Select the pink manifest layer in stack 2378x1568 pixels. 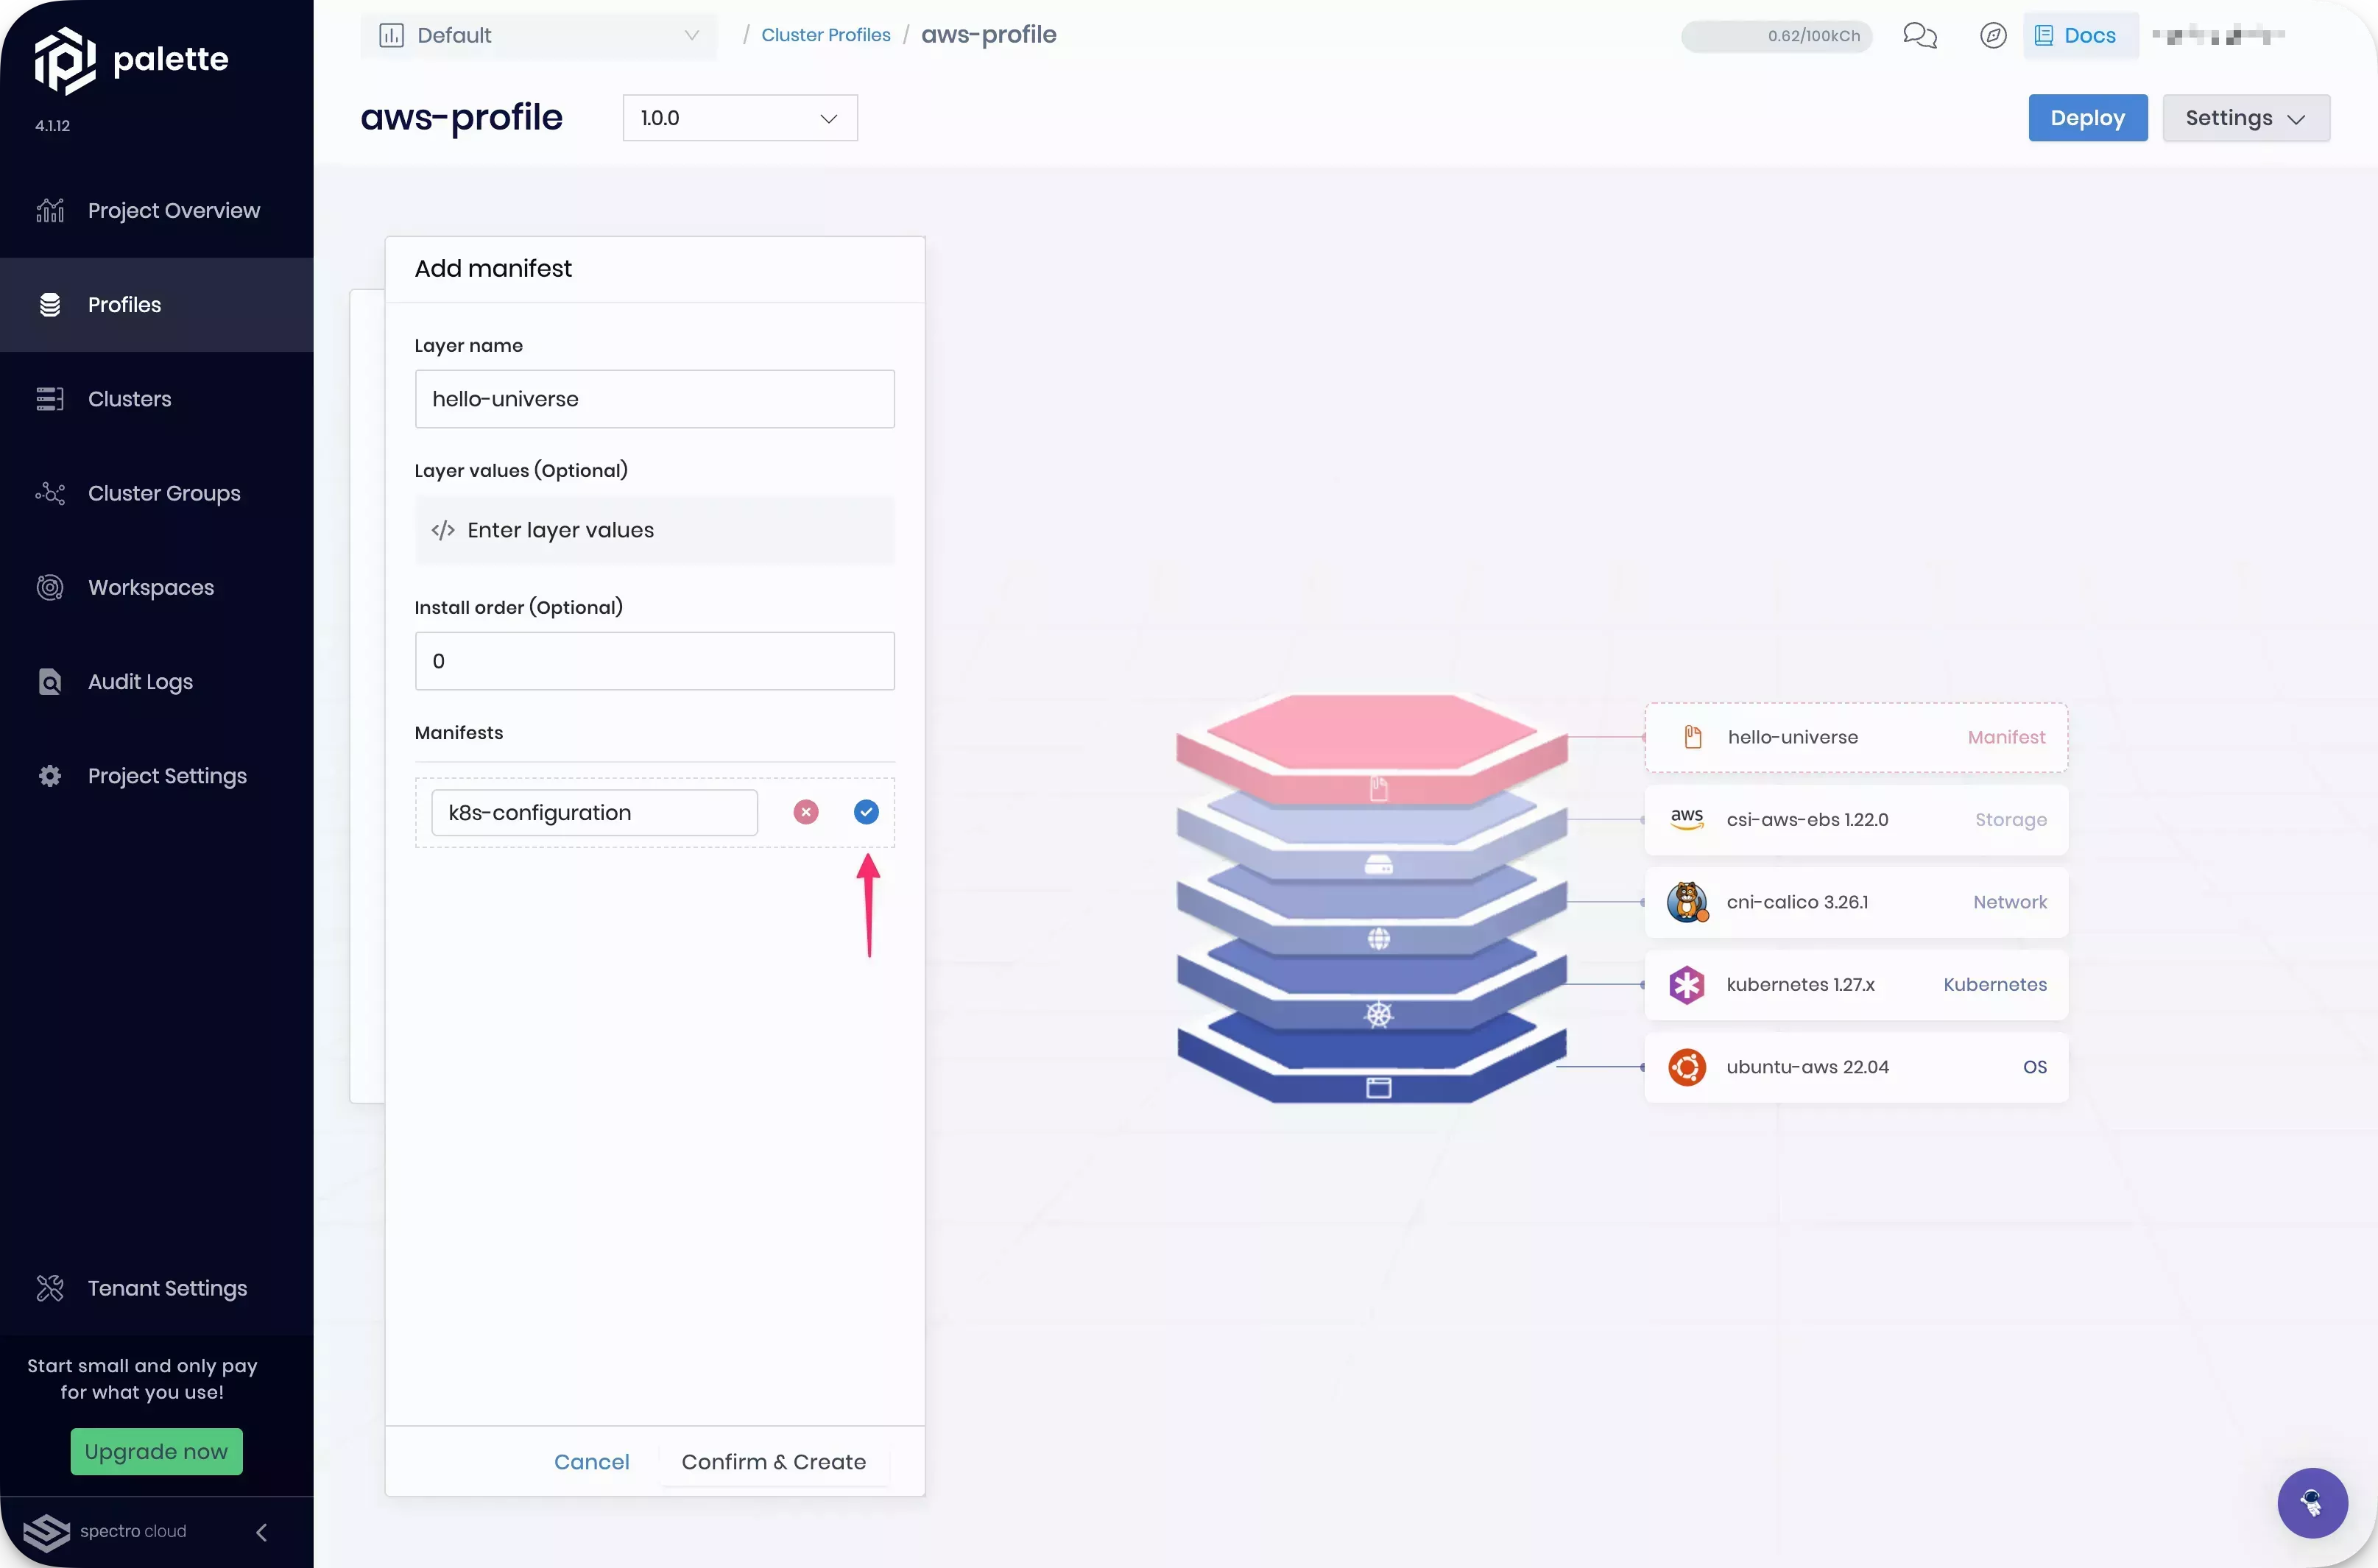1372,748
